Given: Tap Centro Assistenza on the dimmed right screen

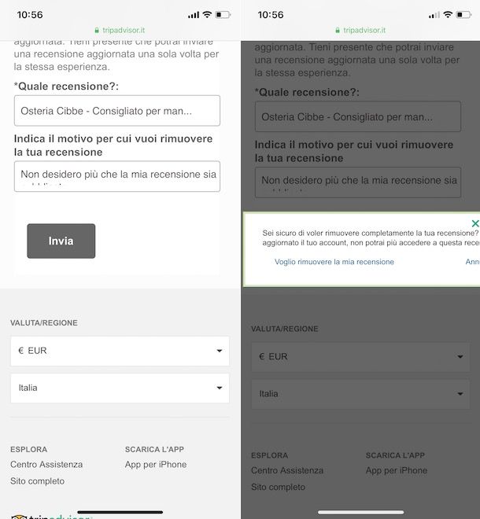Looking at the screenshot, I should pyautogui.click(x=287, y=470).
